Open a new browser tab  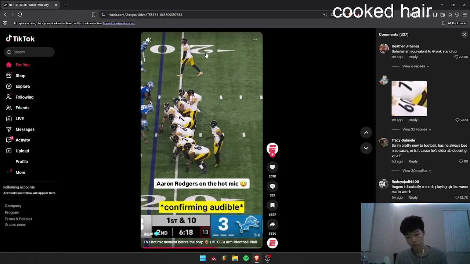(x=65, y=5)
